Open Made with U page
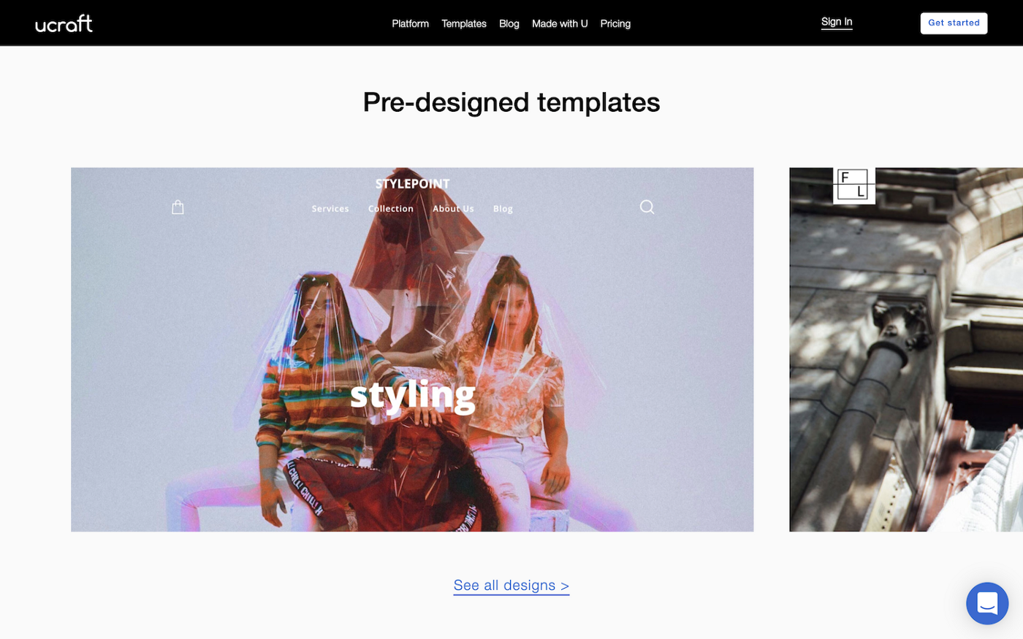 pos(560,23)
